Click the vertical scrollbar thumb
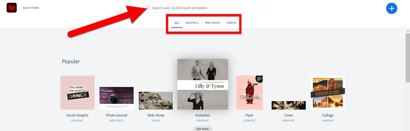The height and width of the screenshot is (131, 410). [408, 58]
